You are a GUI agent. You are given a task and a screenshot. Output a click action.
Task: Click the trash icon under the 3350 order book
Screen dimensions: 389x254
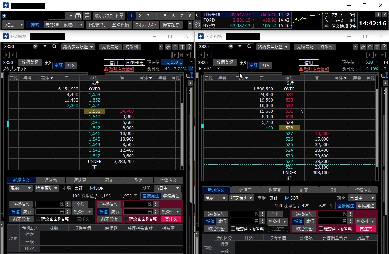coord(94,167)
